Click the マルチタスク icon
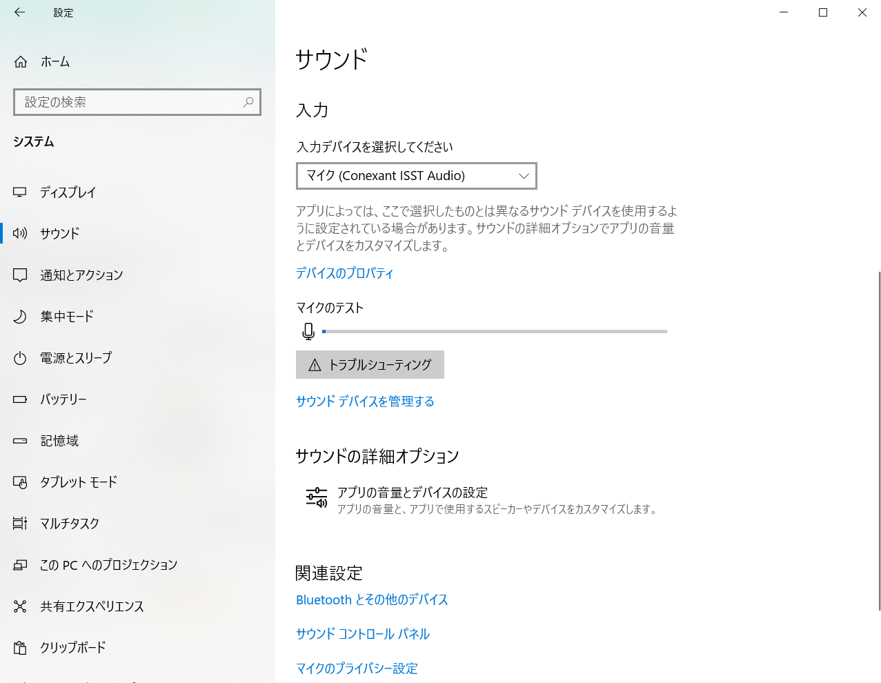881x683 pixels. 20,524
